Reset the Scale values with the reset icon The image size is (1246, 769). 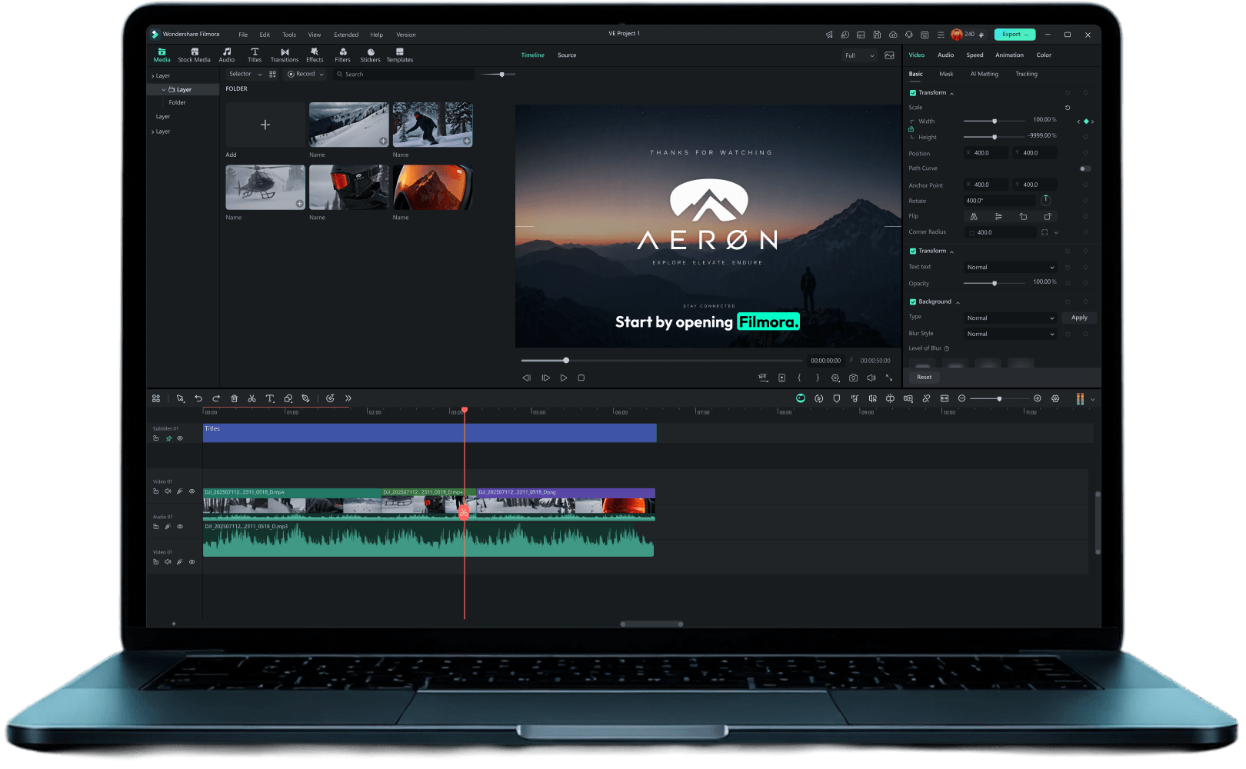(1068, 108)
